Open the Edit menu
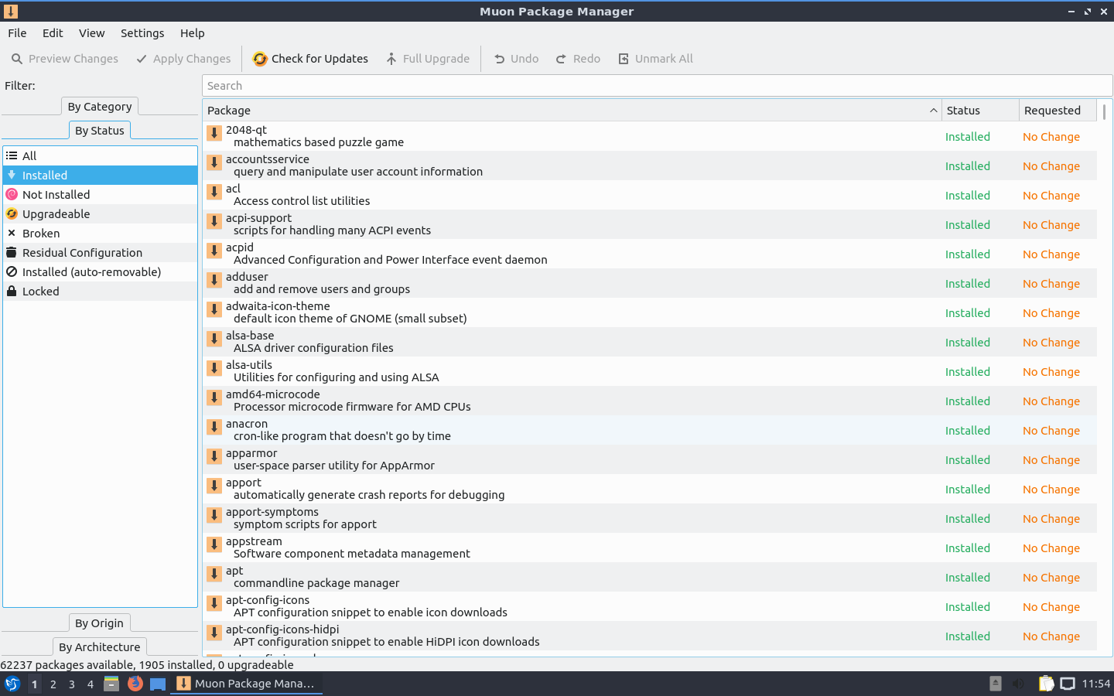Screen dimensions: 1114x696 53,33
